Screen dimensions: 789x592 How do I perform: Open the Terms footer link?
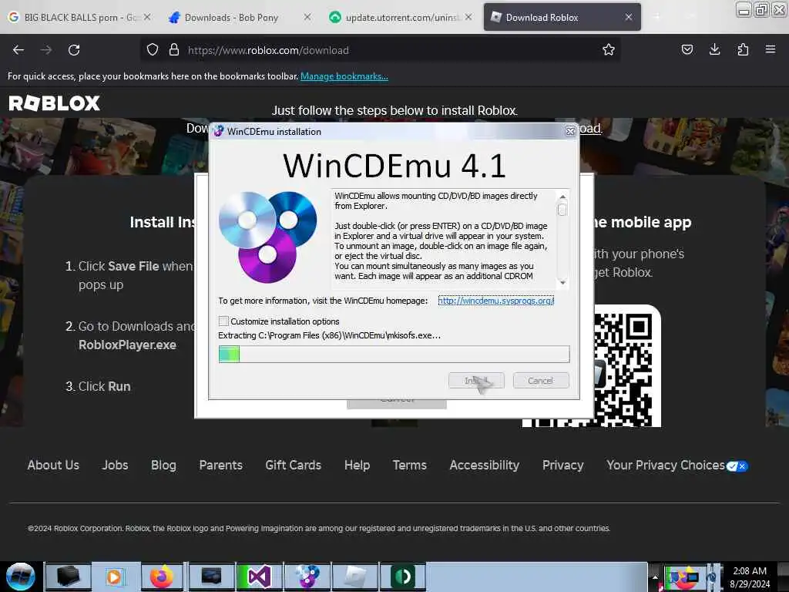click(x=410, y=465)
